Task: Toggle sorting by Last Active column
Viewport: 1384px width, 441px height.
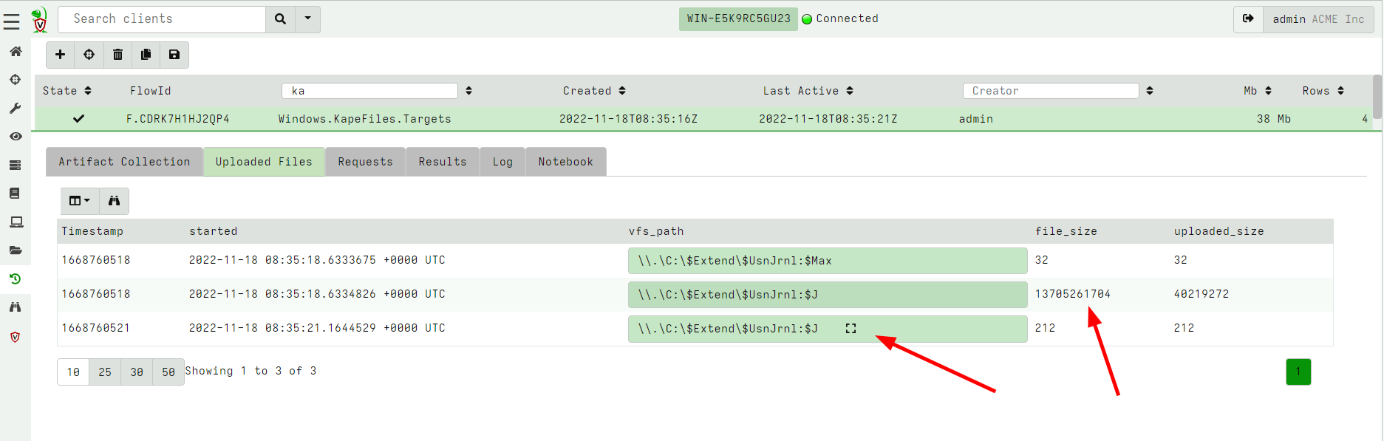Action: [x=850, y=91]
